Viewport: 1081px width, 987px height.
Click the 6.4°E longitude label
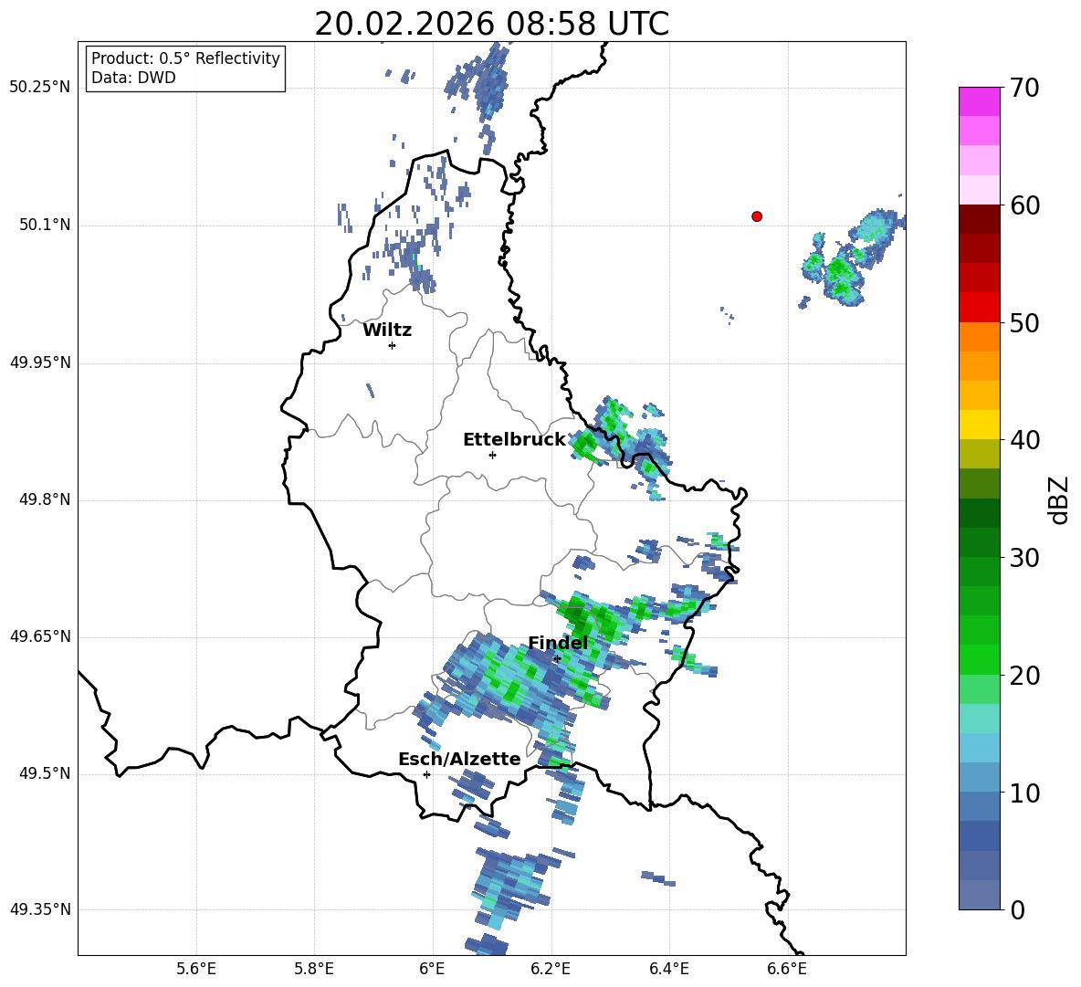point(668,969)
